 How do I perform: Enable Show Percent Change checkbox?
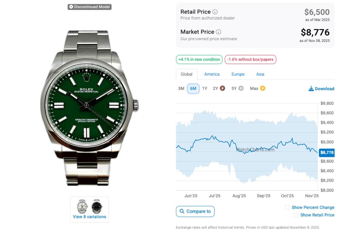[x=287, y=207]
